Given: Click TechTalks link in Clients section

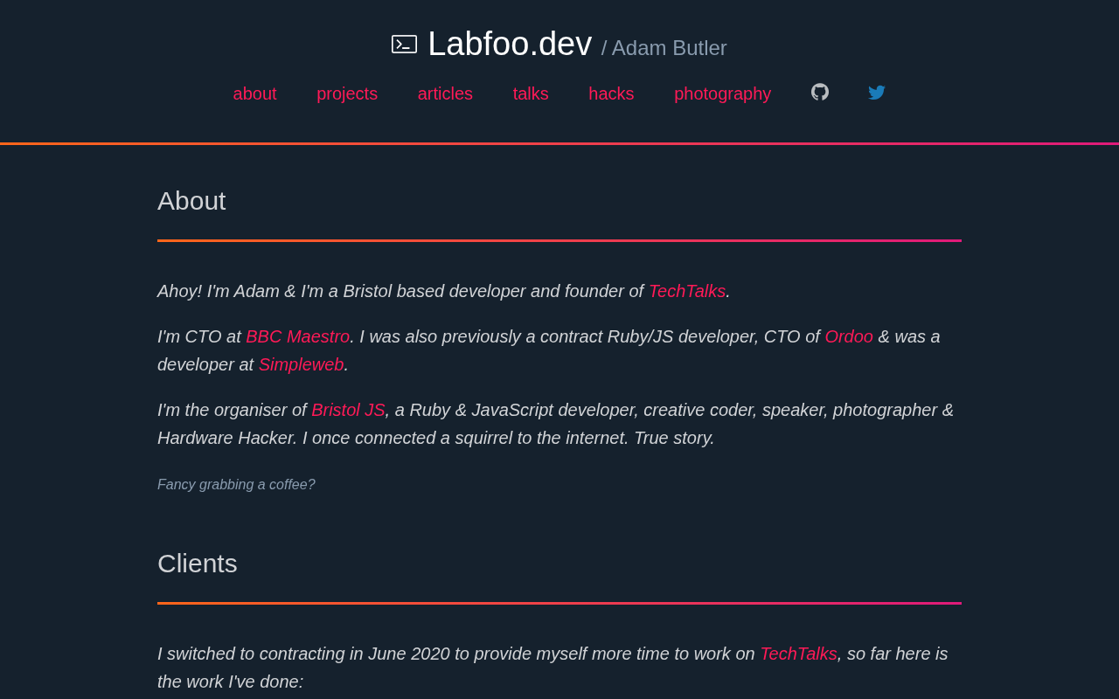Looking at the screenshot, I should pos(798,654).
